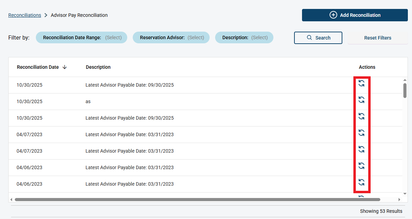The height and width of the screenshot is (219, 412).
Task: Click the Reset Filters button
Action: pyautogui.click(x=378, y=38)
